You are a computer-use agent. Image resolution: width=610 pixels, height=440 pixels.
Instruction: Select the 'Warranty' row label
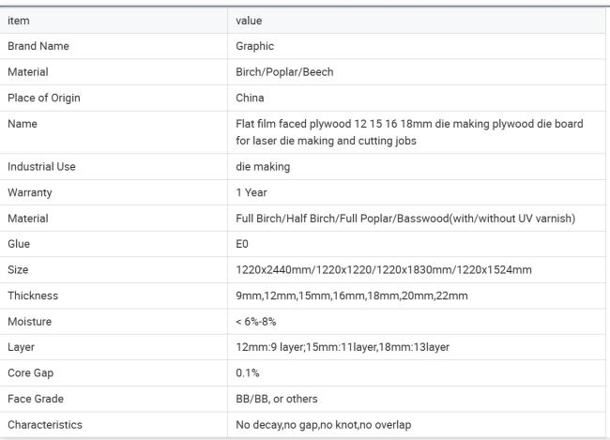pos(30,192)
